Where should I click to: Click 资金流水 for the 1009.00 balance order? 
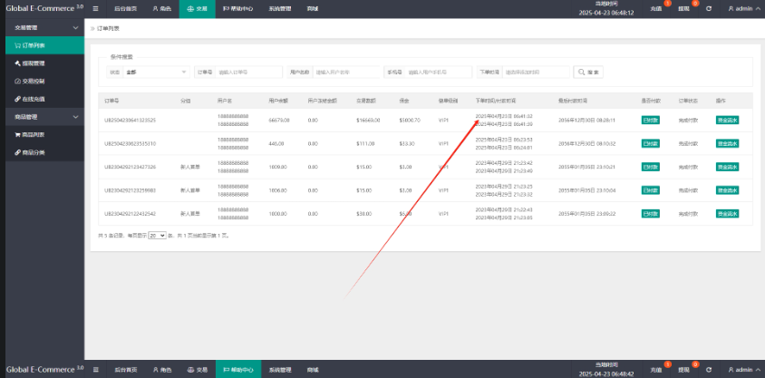point(727,167)
